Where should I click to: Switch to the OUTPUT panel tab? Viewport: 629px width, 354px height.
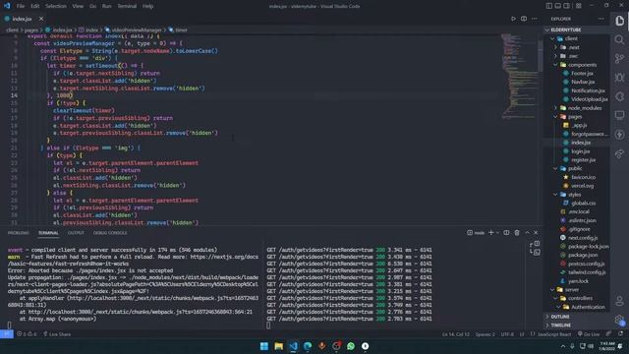tap(76, 233)
